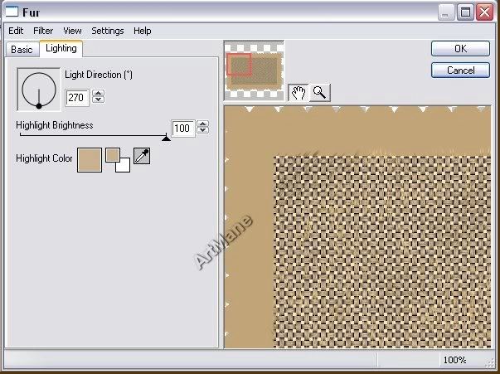Click the red navigator viewport rectangle

(x=239, y=65)
